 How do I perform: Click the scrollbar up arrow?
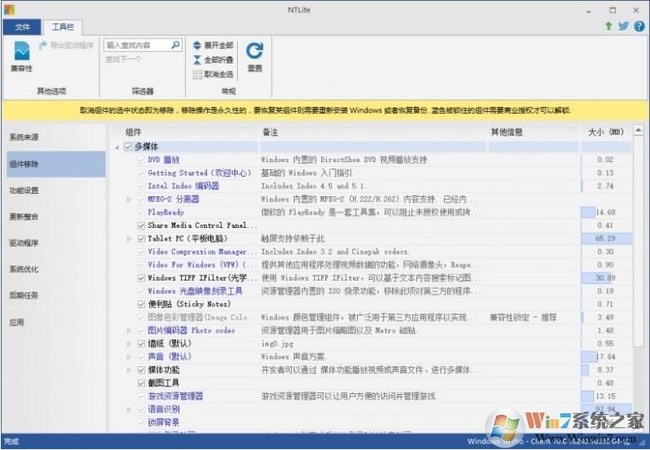pyautogui.click(x=638, y=130)
